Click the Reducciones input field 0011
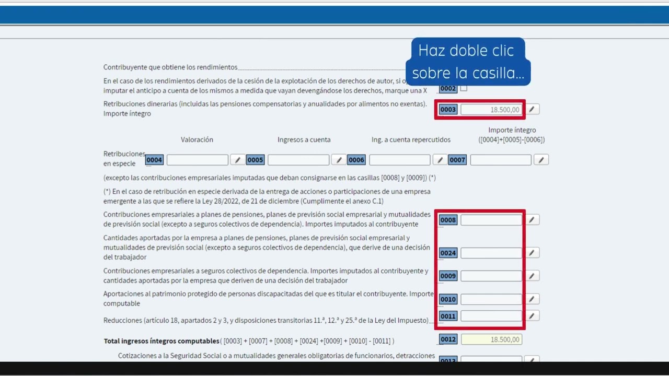The width and height of the screenshot is (669, 376). tap(491, 316)
